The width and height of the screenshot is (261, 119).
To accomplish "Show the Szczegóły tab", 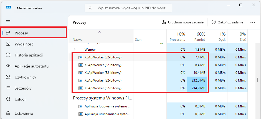I will pos(34,88).
